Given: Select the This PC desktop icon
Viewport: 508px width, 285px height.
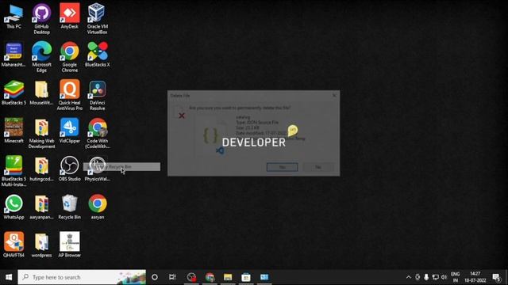Looking at the screenshot, I should (x=13, y=17).
